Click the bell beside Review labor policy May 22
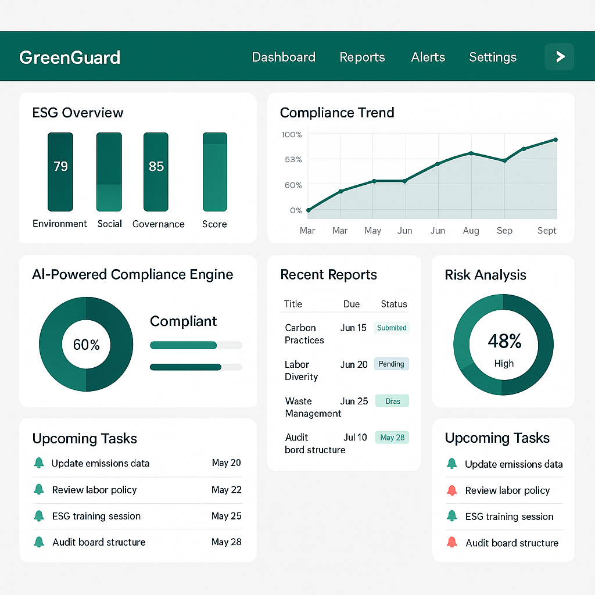This screenshot has width=595, height=595. coord(39,489)
